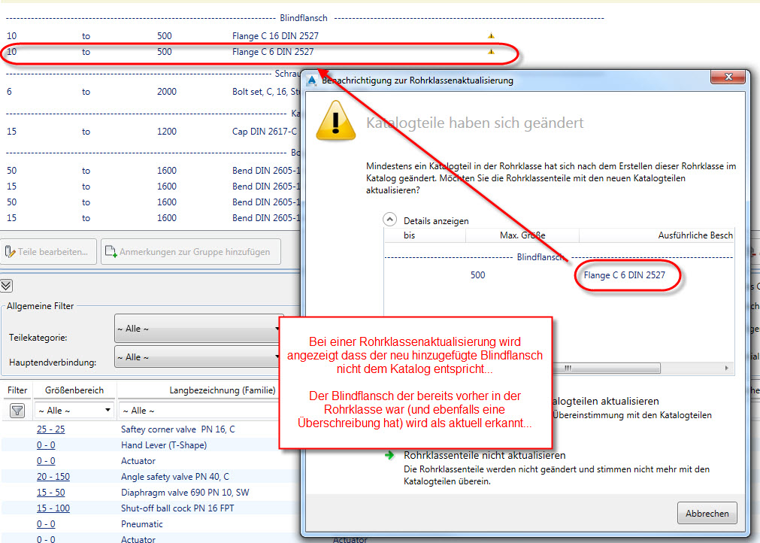Open the Langbezeichnung (Familie) filter dropdown

pos(200,411)
